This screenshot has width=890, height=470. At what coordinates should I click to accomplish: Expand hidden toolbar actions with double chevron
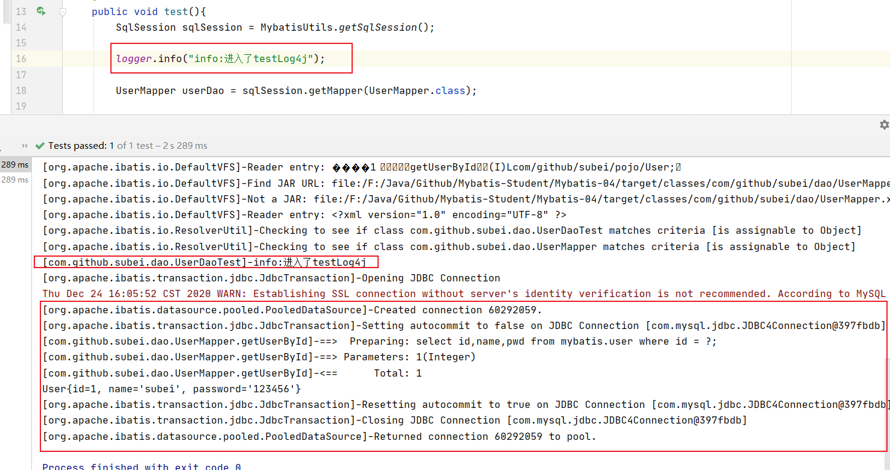click(25, 146)
